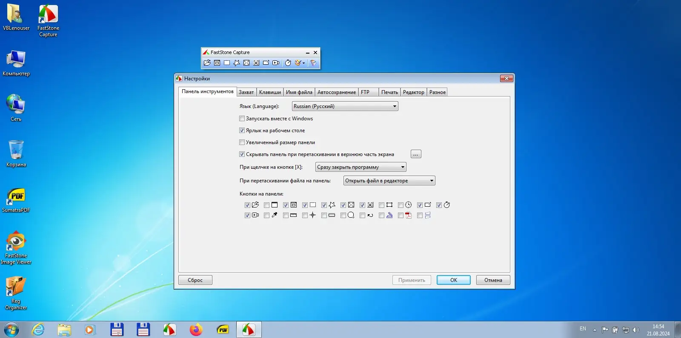Enable Запускать вместе с Windows checkbox

point(242,119)
